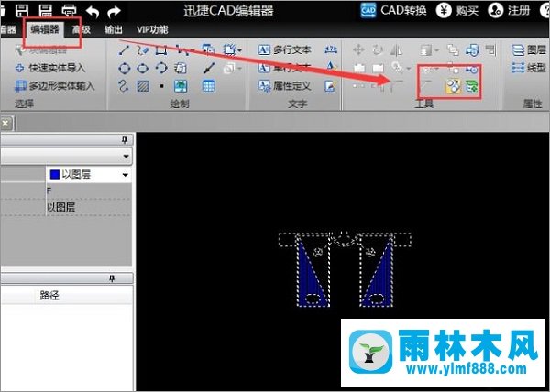Select the Spline curve tool
The width and height of the screenshot is (550, 392).
click(124, 86)
